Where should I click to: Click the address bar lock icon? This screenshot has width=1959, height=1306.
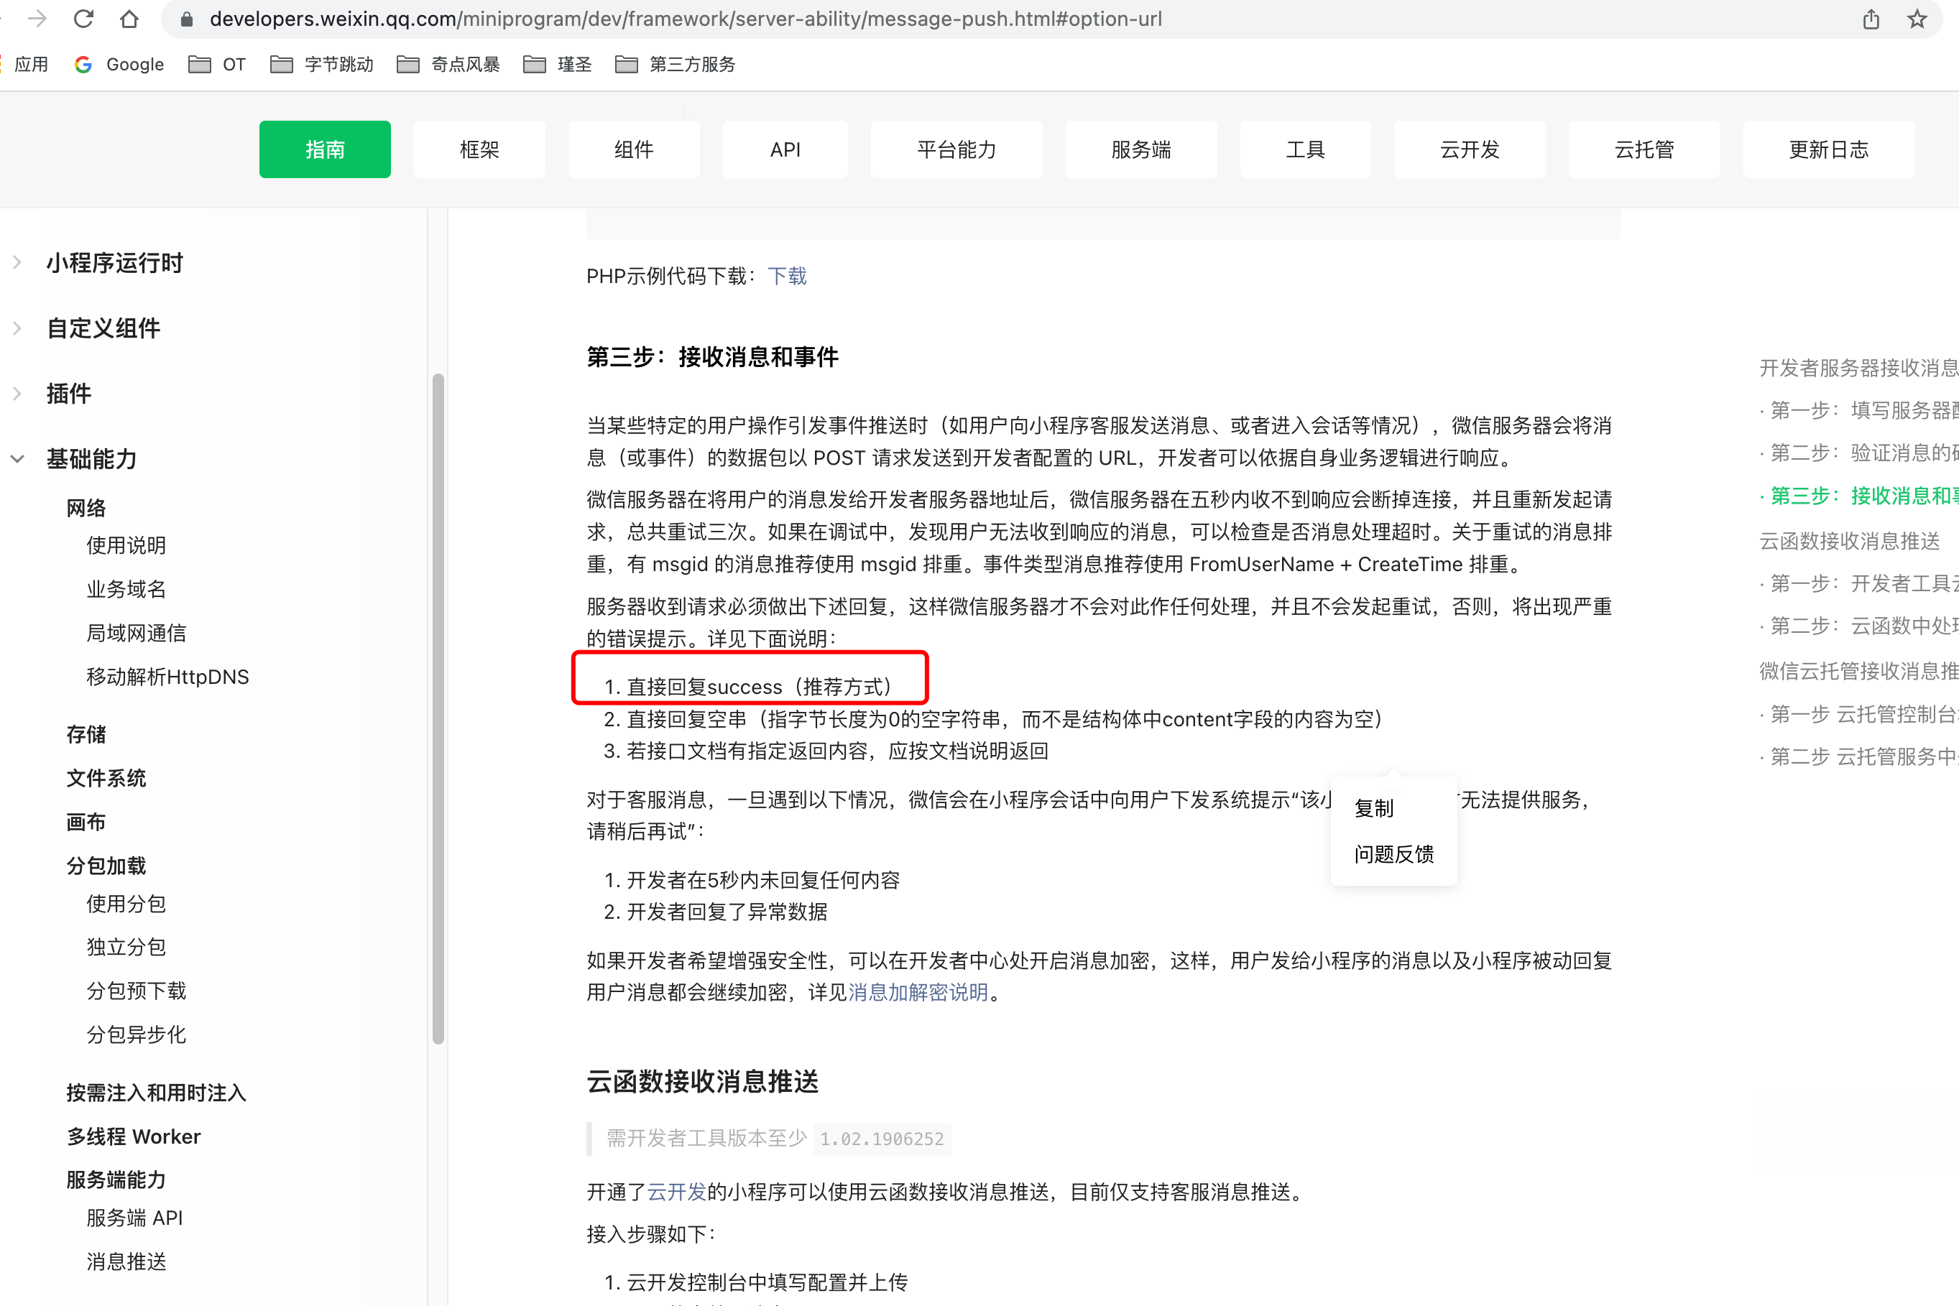point(187,19)
